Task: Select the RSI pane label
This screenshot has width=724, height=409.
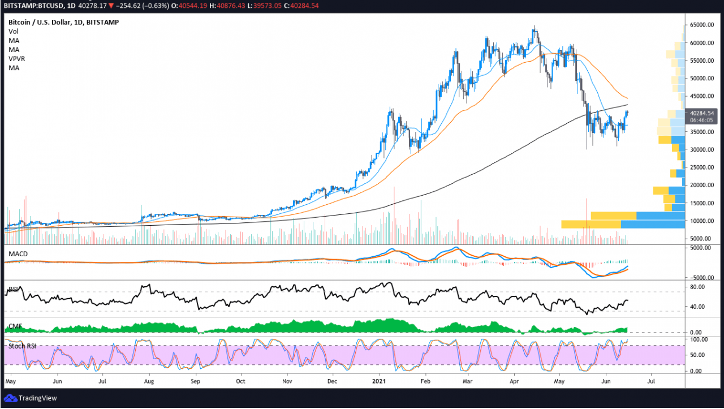Action: click(13, 290)
